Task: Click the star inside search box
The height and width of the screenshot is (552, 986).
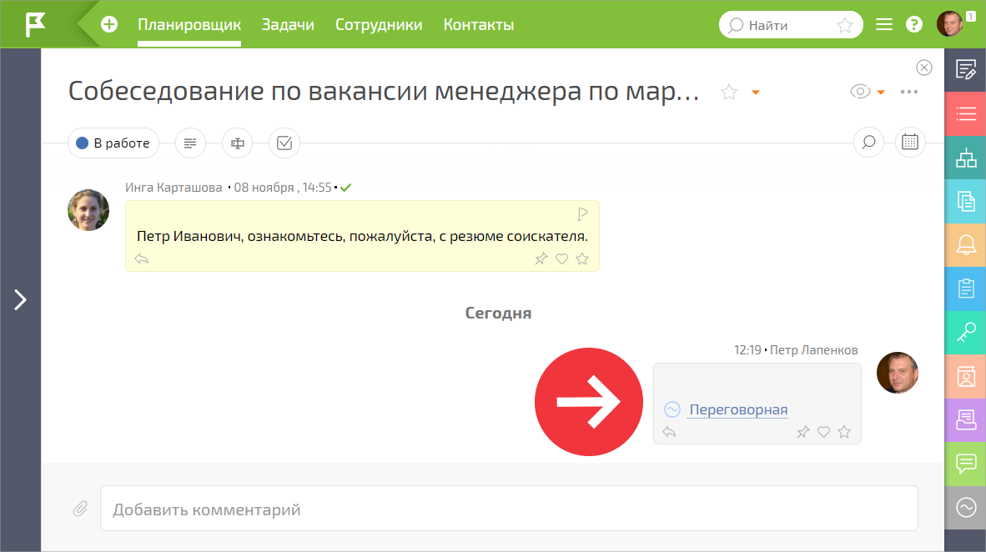Action: [844, 25]
